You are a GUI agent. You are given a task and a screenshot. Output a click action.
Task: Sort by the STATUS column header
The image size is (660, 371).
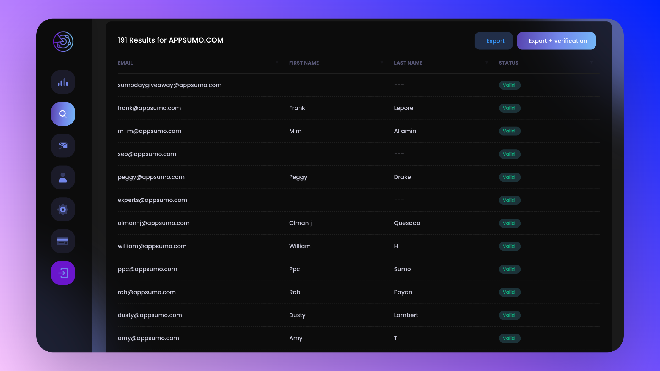(x=508, y=63)
